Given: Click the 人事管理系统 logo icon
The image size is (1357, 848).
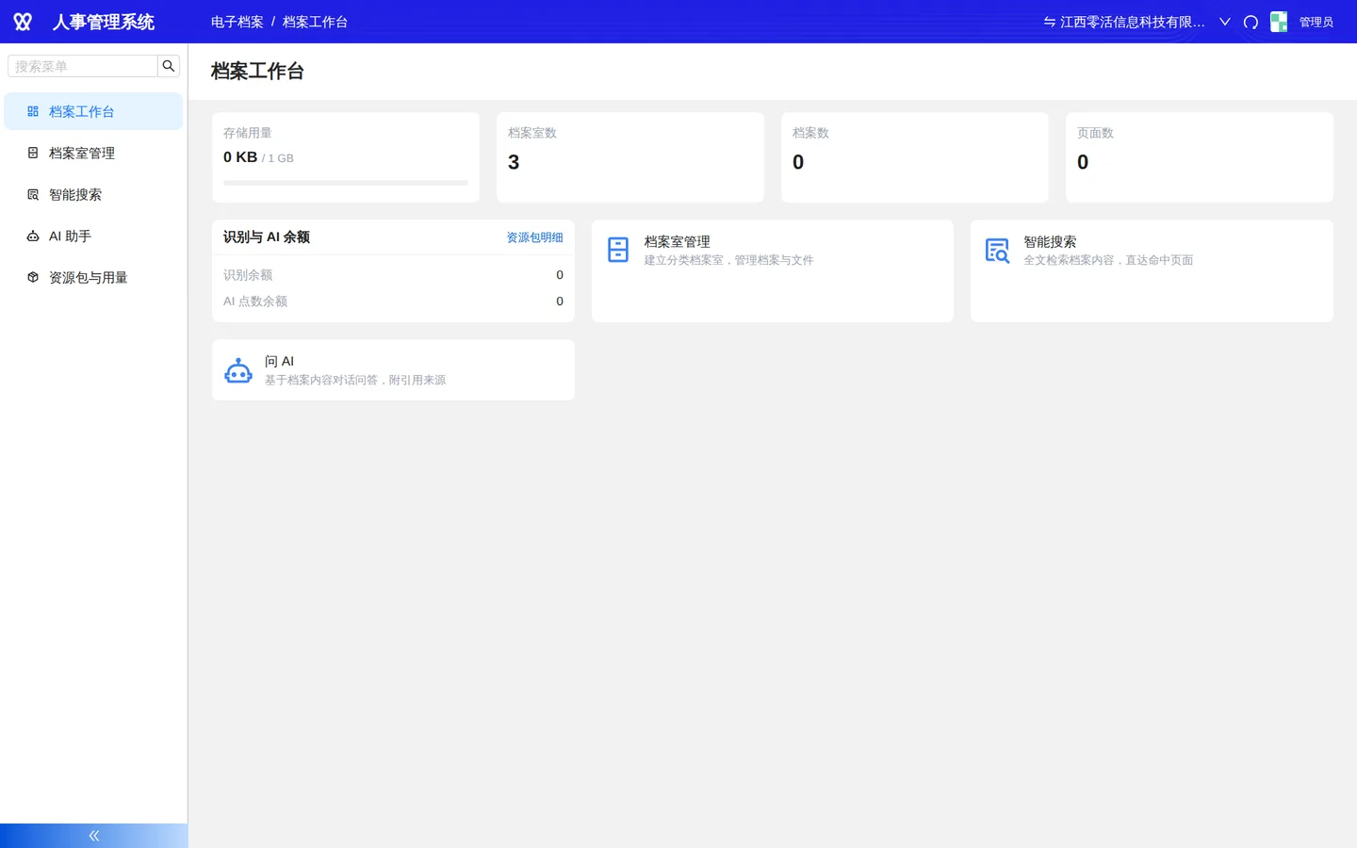Looking at the screenshot, I should point(23,22).
